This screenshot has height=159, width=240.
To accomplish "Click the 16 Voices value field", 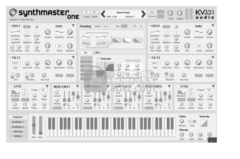I will pos(86,12).
